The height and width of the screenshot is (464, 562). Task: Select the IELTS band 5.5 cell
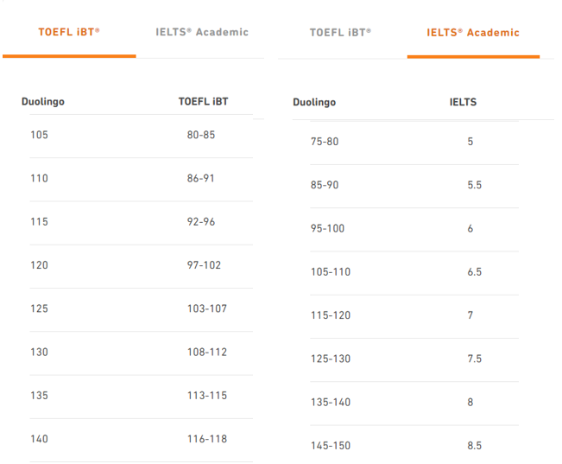474,185
